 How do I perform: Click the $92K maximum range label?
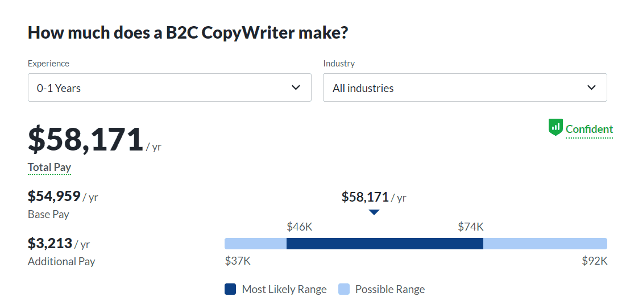pos(595,261)
